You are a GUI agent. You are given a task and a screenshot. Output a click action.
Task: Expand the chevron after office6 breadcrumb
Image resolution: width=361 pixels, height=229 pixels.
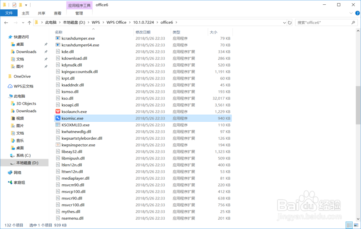tap(177, 23)
